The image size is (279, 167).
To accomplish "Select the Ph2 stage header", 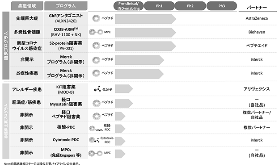I will (x=190, y=6).
